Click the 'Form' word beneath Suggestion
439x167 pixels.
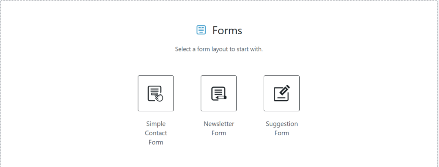pos(282,133)
